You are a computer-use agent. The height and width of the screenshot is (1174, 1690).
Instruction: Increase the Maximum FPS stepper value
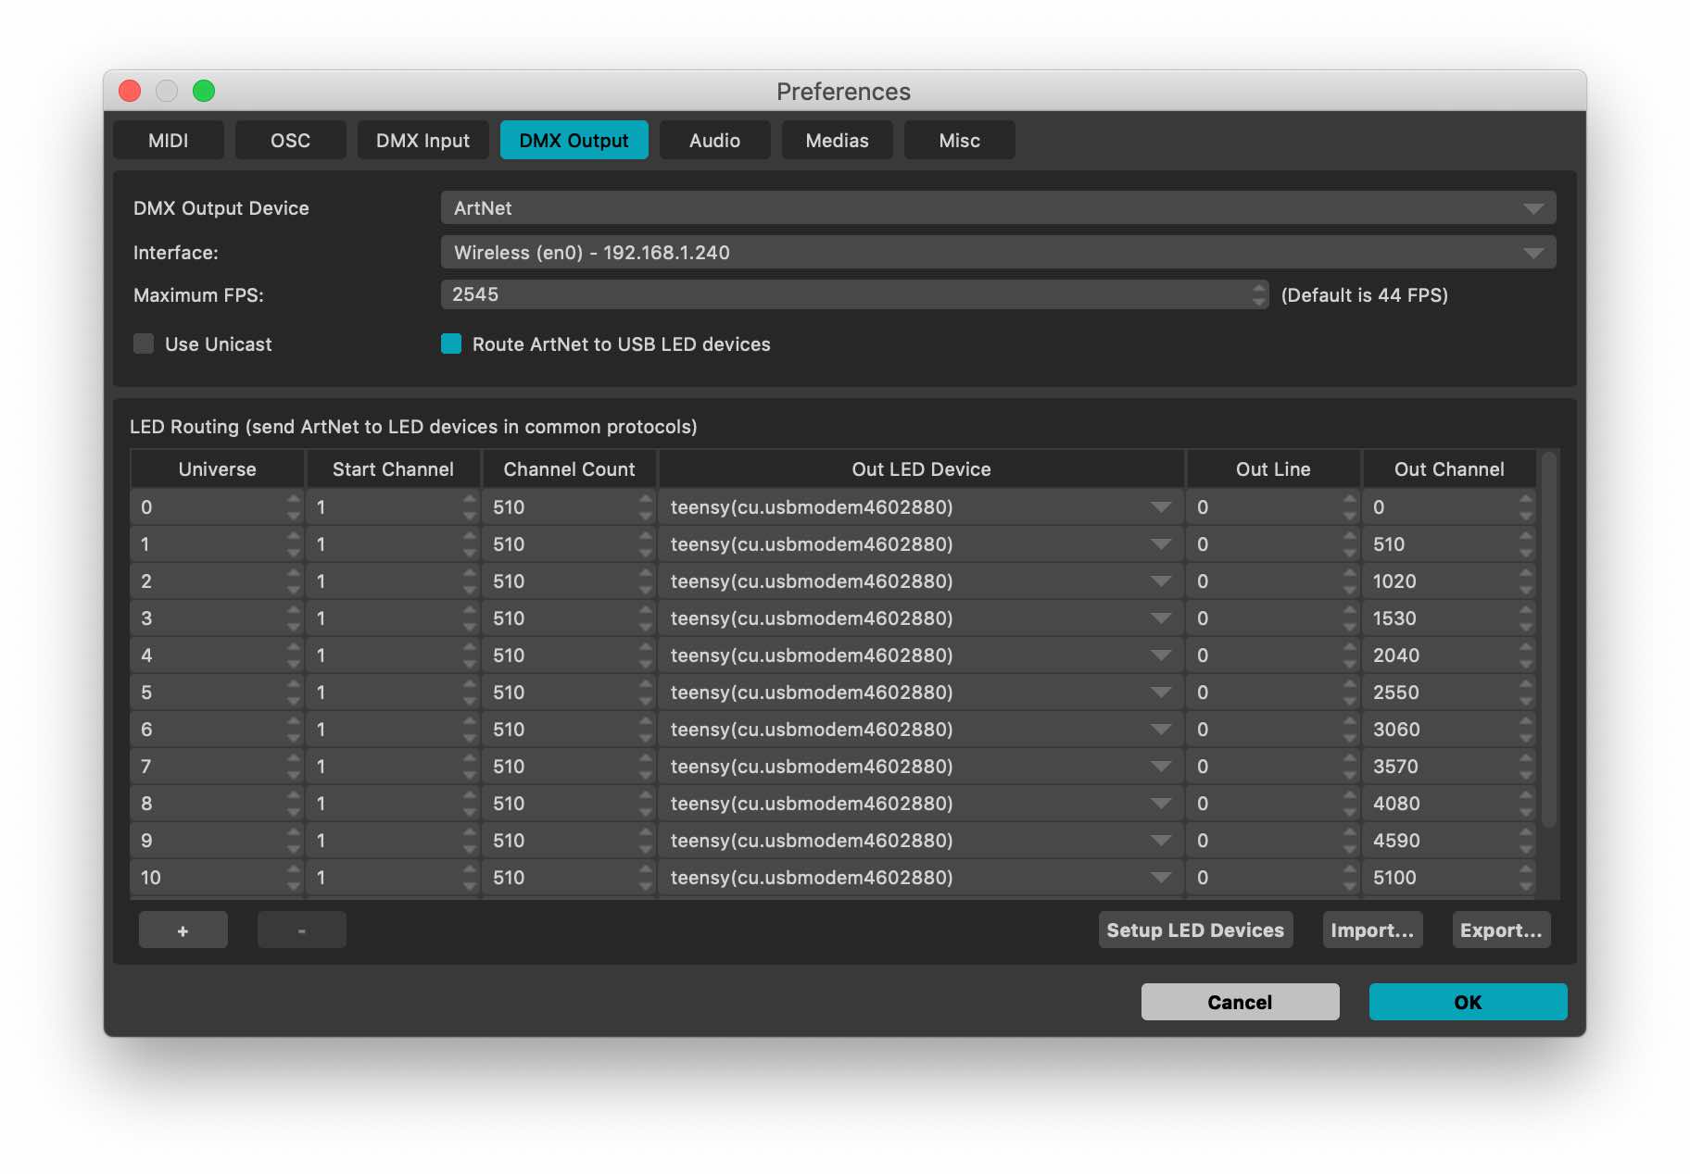(x=1258, y=288)
